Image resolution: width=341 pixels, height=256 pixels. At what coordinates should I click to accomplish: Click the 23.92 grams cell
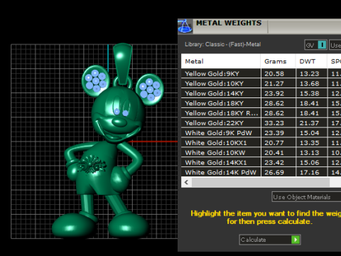(278, 93)
